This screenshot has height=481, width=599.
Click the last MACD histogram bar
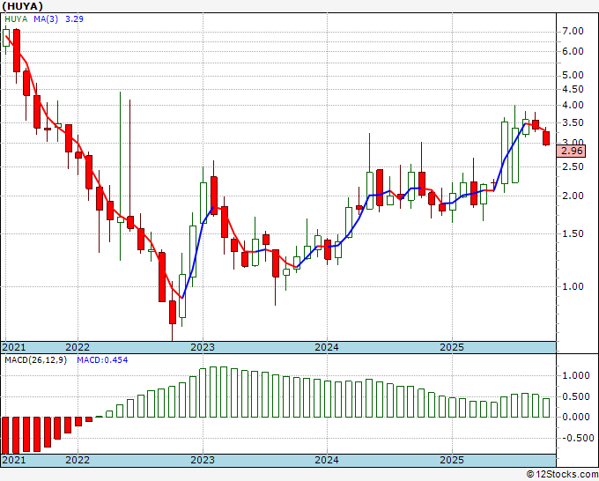(546, 408)
